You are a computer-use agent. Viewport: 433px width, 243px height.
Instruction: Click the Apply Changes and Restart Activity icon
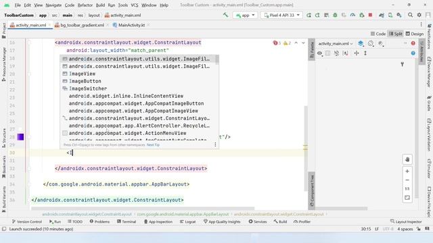[x=317, y=15]
